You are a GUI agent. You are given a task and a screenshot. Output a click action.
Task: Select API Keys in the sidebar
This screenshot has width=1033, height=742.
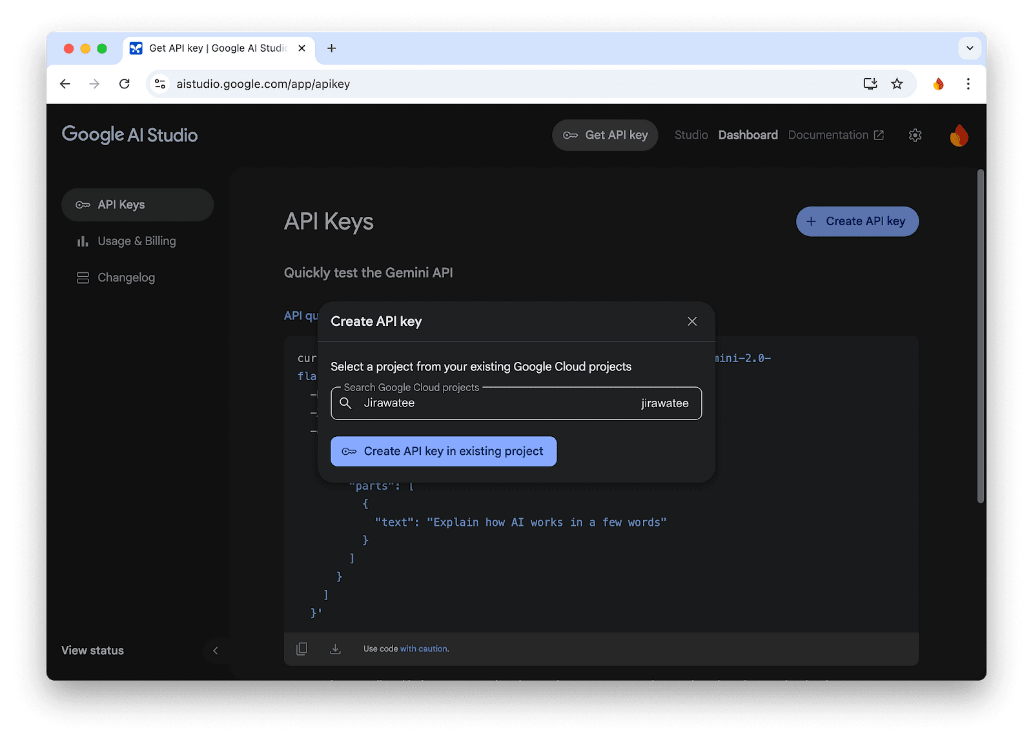(x=138, y=205)
